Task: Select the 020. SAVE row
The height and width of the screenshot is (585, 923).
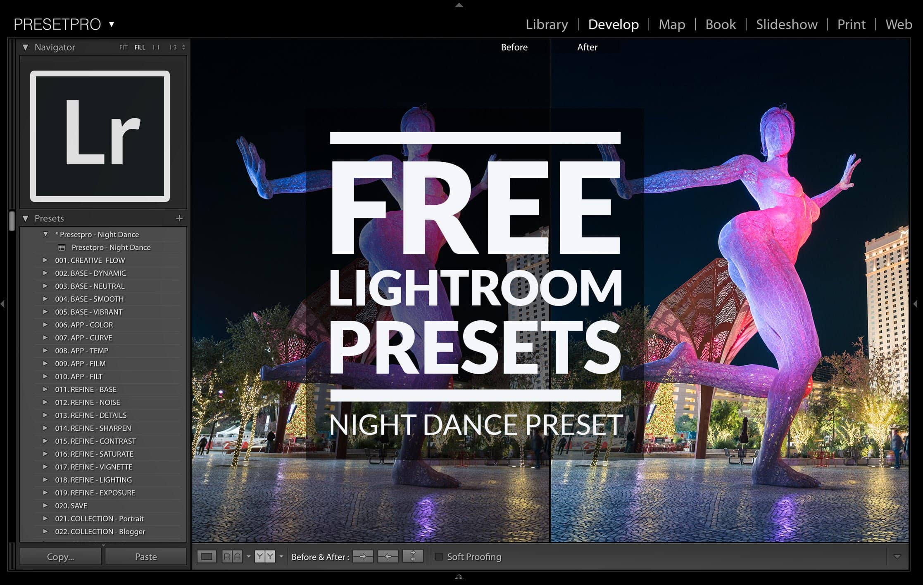Action: point(107,506)
